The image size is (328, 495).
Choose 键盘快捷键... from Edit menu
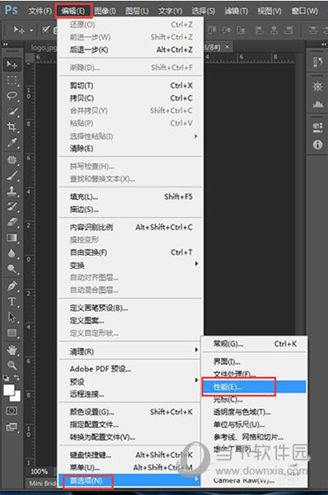(130, 455)
